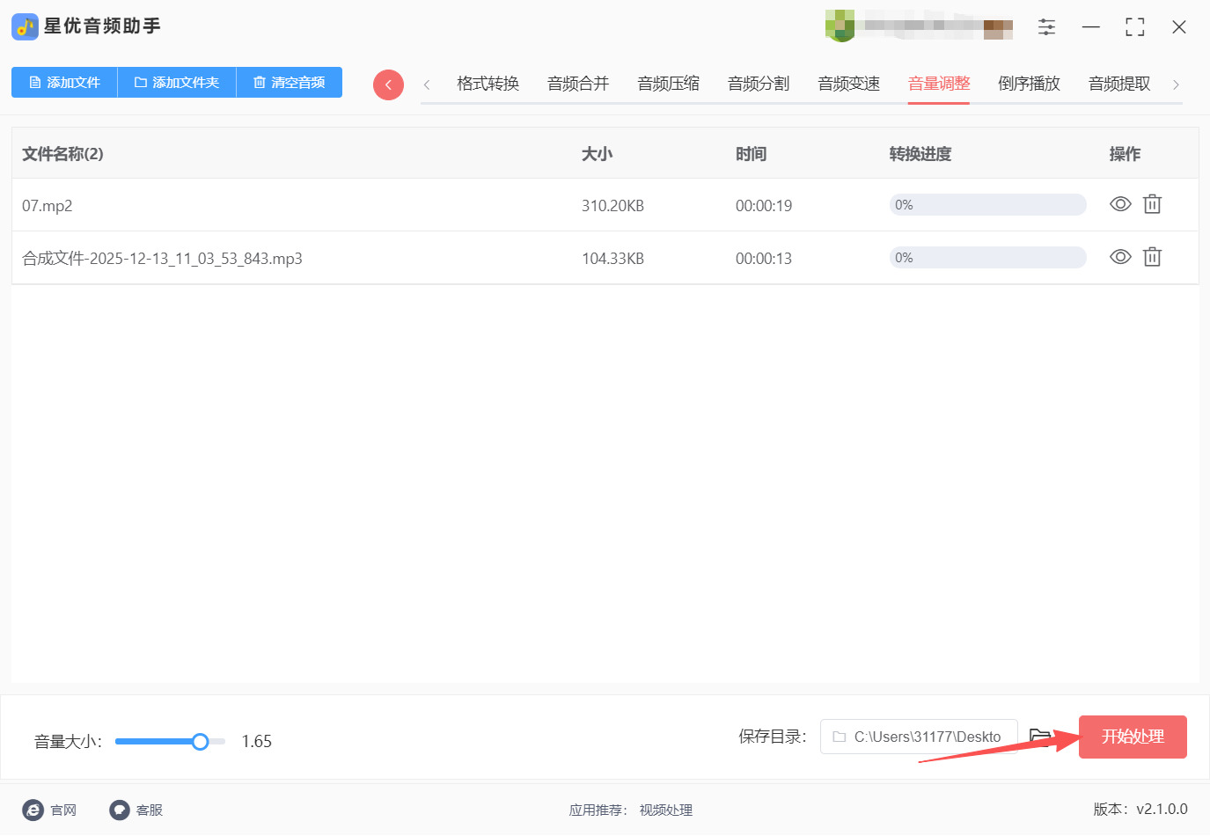Screen dimensions: 1210x836
Task: Click progress bar of 合成文件 mp3
Action: tap(988, 258)
